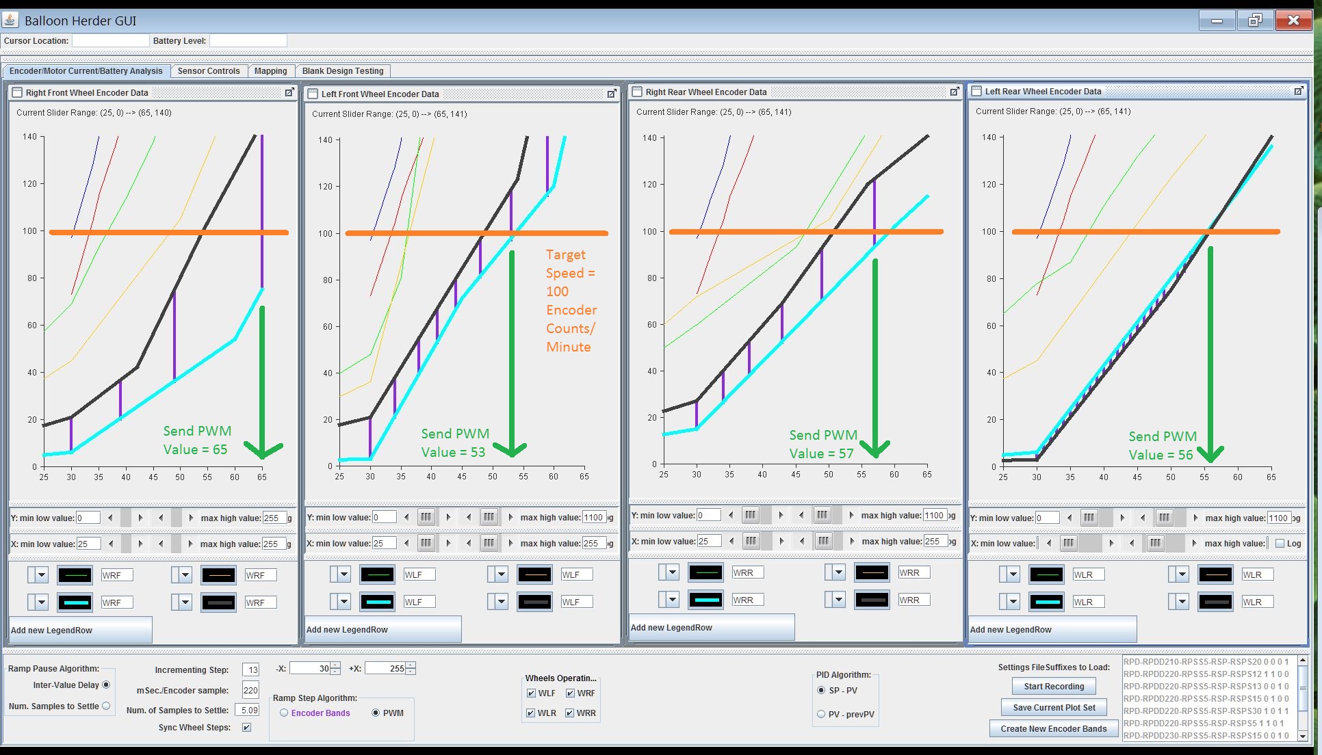
Task: Click the Java application icon in title bar
Action: coord(11,20)
